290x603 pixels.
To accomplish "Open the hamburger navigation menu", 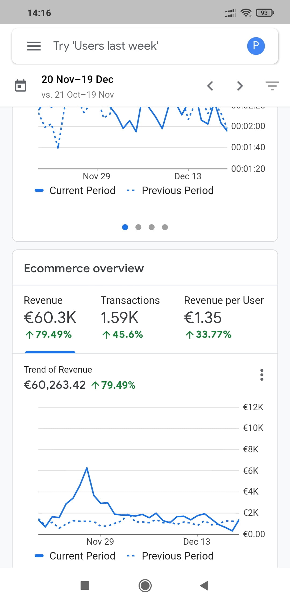I will coord(34,46).
